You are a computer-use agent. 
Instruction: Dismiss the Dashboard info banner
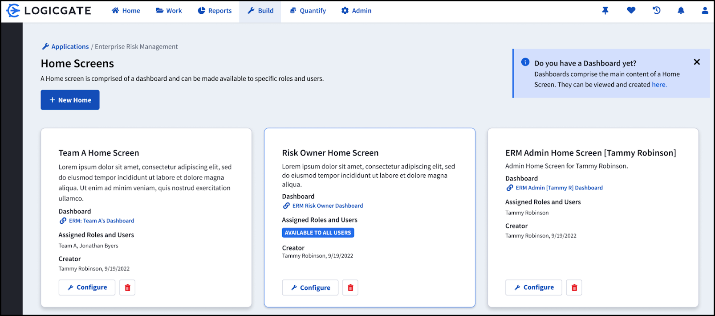click(697, 62)
